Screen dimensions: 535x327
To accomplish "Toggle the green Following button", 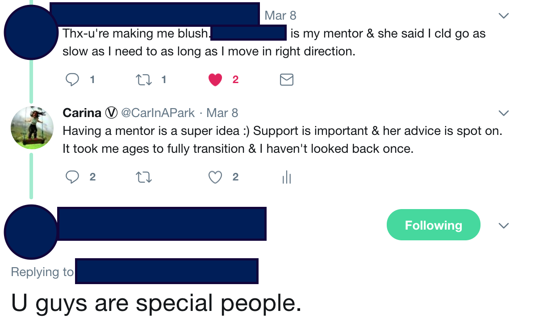I will 433,225.
